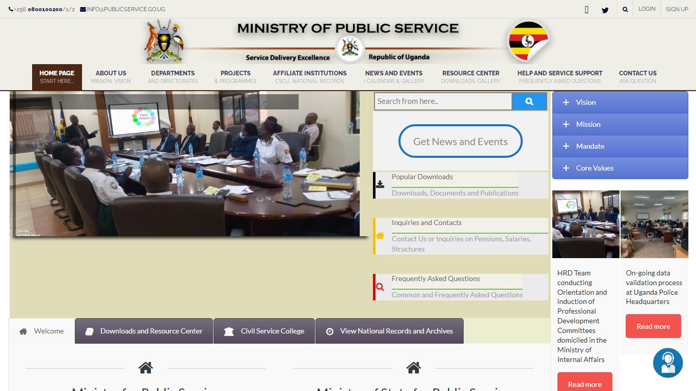Click the Twitter bird icon
Viewport: 696px width, 391px height.
point(605,10)
